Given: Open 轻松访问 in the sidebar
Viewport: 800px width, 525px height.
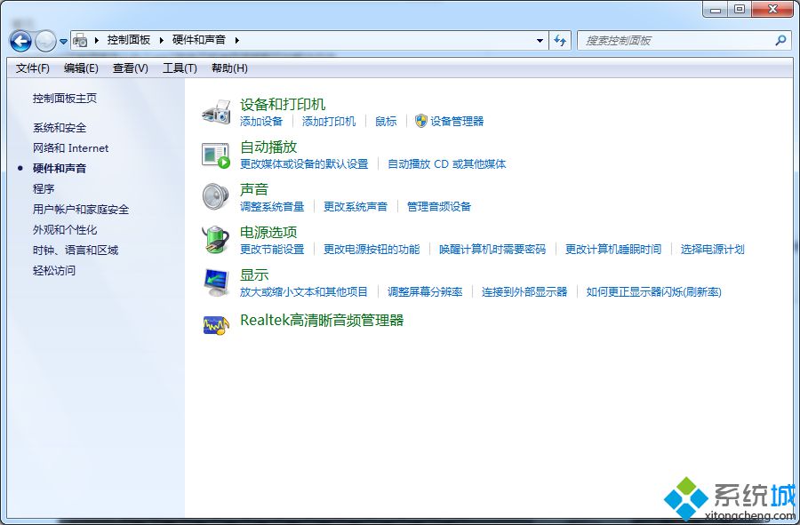Looking at the screenshot, I should click(54, 270).
